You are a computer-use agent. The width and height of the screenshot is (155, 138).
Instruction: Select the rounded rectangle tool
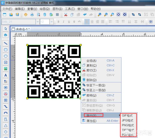(x=6, y=49)
